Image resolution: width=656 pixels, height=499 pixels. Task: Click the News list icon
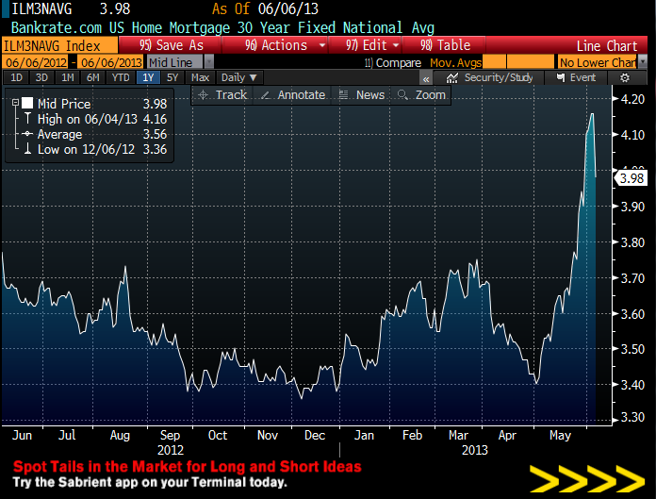click(x=343, y=94)
